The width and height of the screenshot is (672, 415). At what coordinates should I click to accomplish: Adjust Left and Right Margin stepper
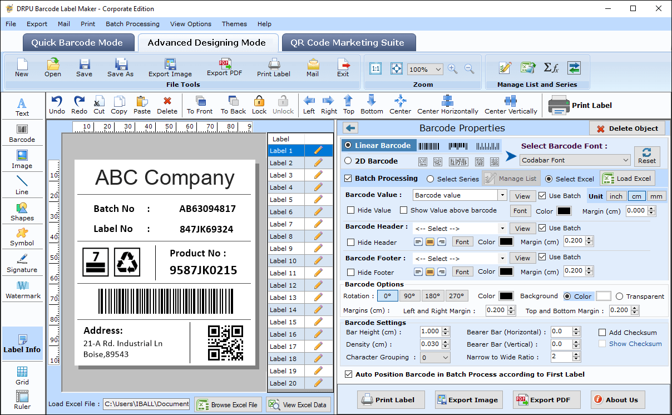coord(510,310)
